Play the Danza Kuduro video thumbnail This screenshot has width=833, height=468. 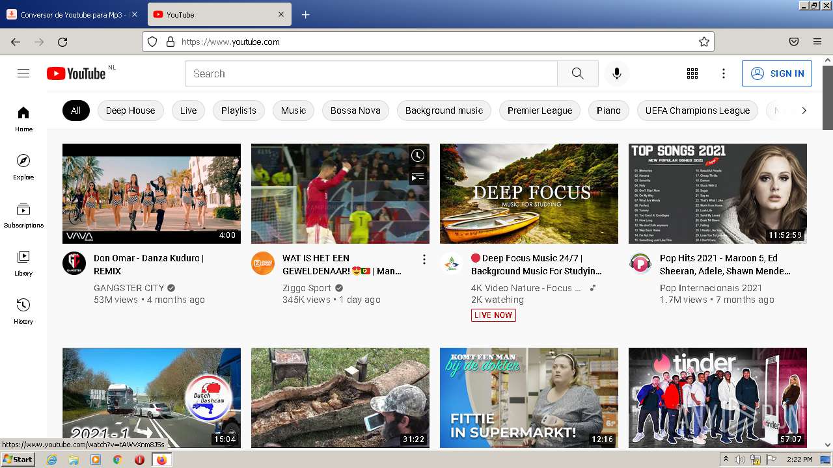152,194
